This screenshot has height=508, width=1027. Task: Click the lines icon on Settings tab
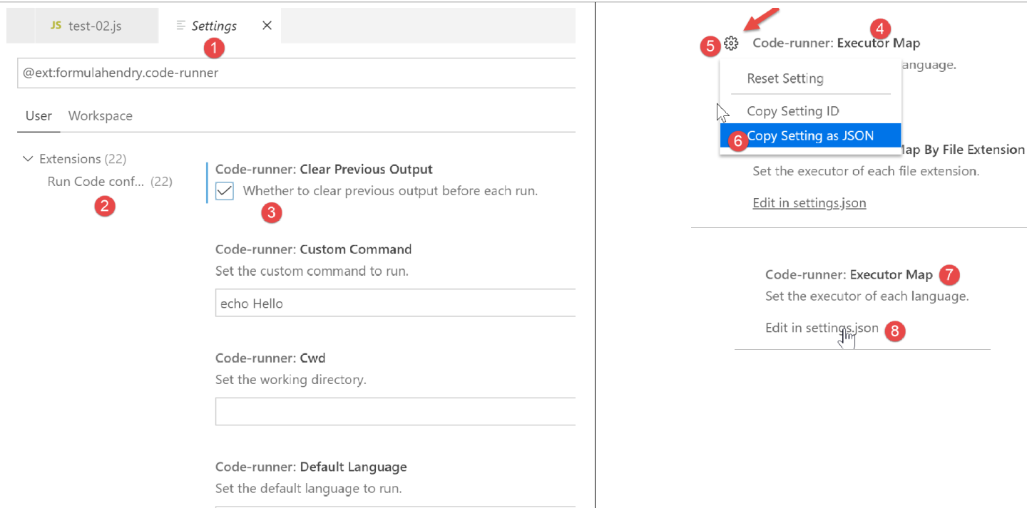(181, 26)
